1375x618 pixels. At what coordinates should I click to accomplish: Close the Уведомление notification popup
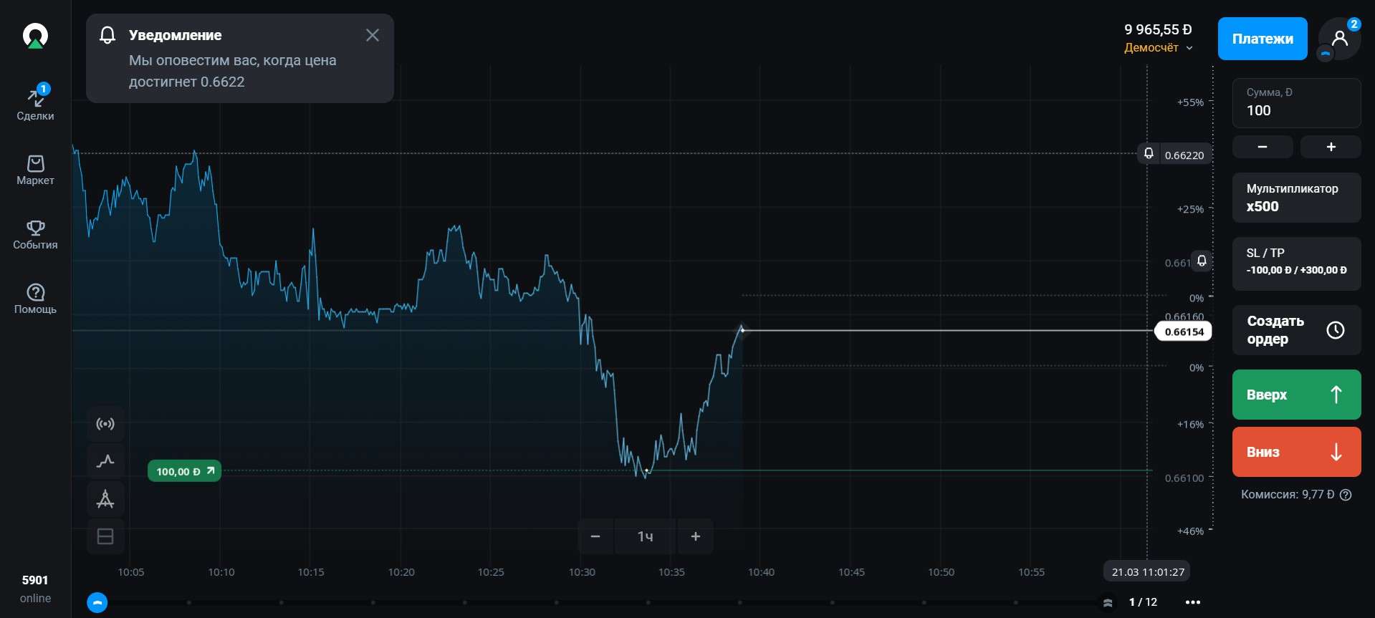point(373,35)
